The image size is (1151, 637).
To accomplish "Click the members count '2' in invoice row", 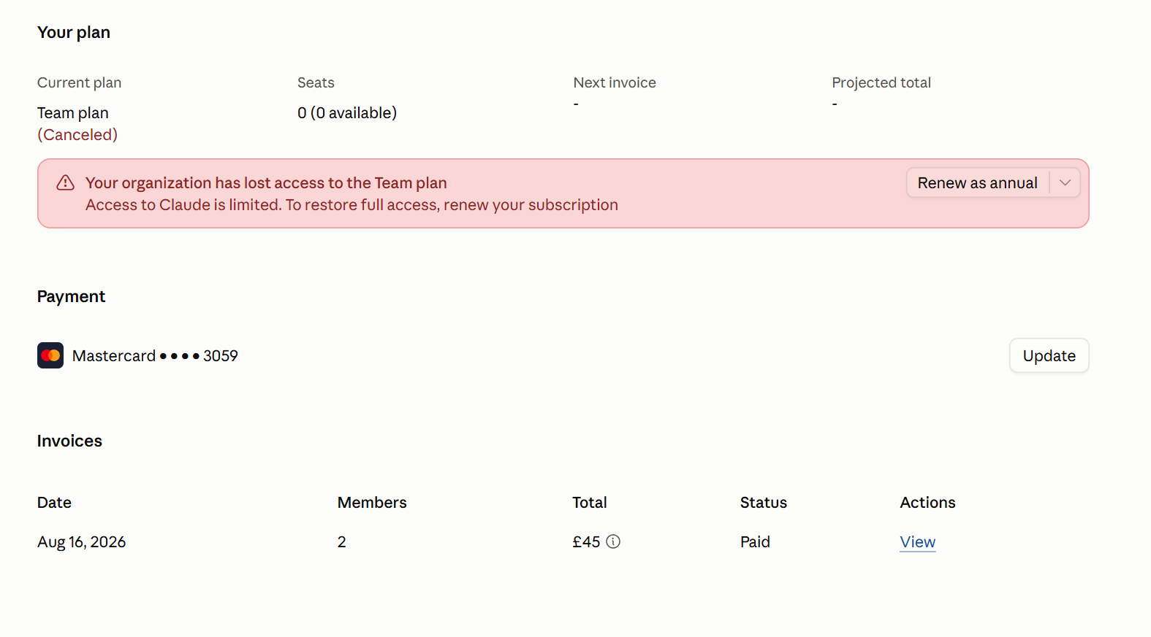I will 341,542.
